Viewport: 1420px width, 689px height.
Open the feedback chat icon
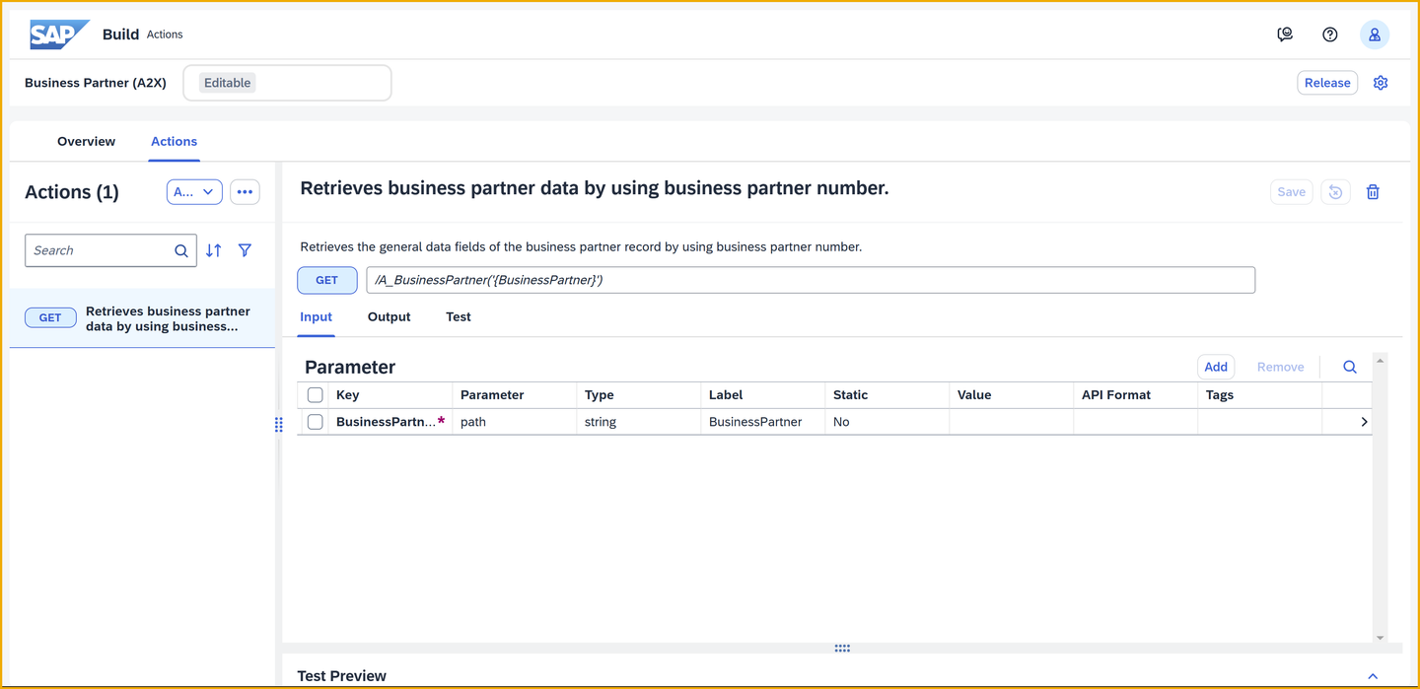click(x=1285, y=34)
